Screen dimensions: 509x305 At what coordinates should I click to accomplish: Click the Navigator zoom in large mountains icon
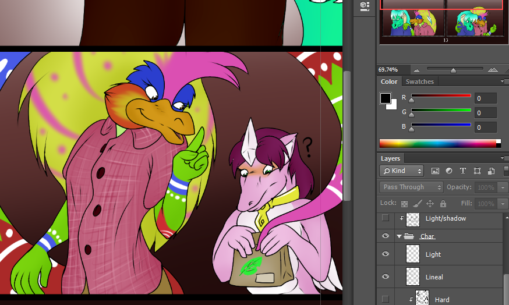tap(493, 69)
